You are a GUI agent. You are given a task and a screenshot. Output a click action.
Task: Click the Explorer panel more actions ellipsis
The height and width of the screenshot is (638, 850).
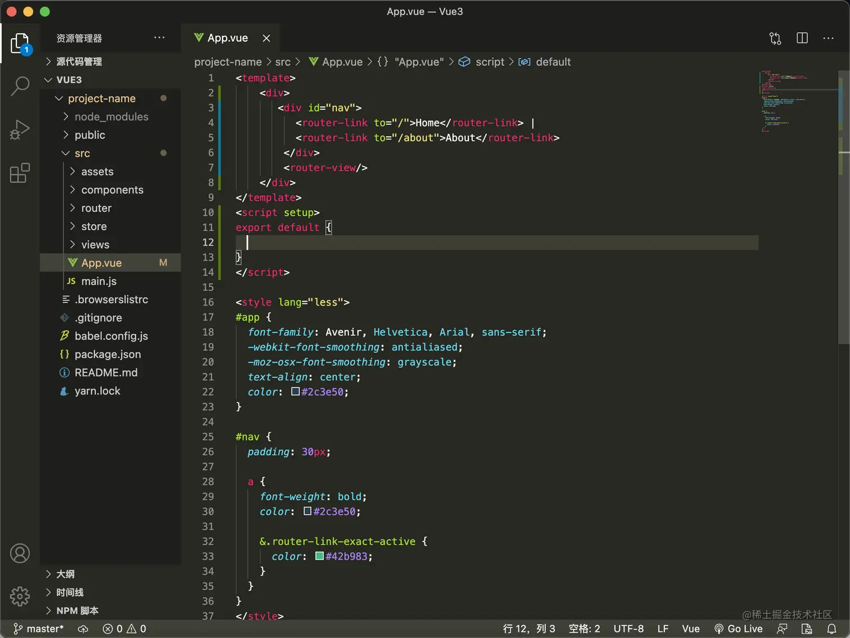coord(160,38)
